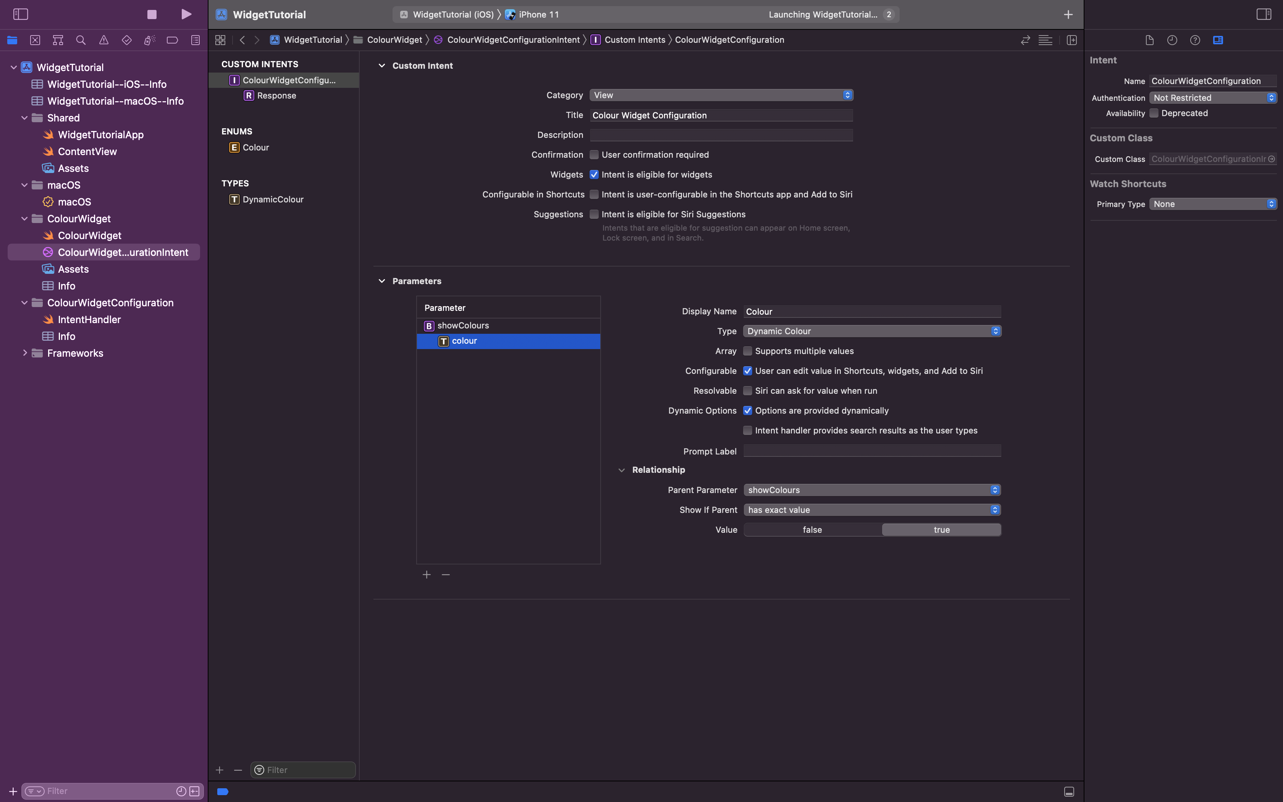Check Siri can ask for value when run
Viewport: 1283px width, 802px height.
tap(748, 390)
